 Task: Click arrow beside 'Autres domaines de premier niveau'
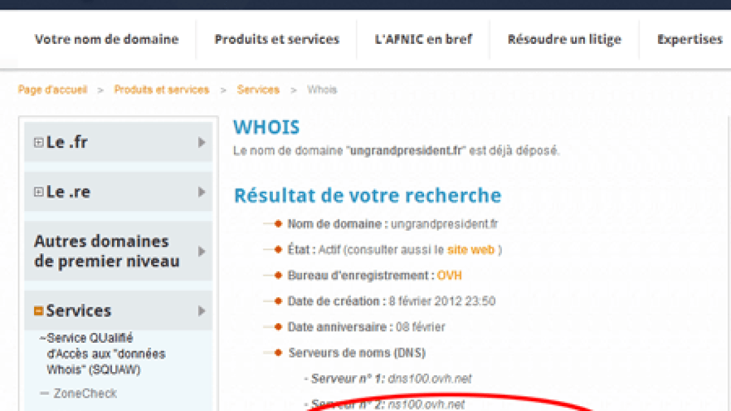(x=202, y=251)
